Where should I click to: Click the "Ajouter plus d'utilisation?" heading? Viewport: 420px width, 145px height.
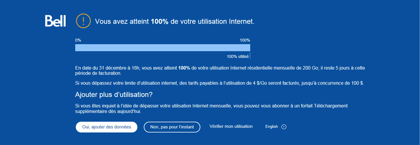pyautogui.click(x=114, y=94)
